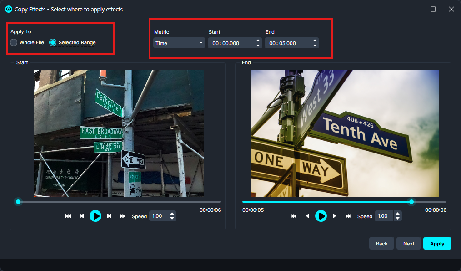Screen dimensions: 461x271
Task: Click the End preview seek slider handle
Action: 411,202
